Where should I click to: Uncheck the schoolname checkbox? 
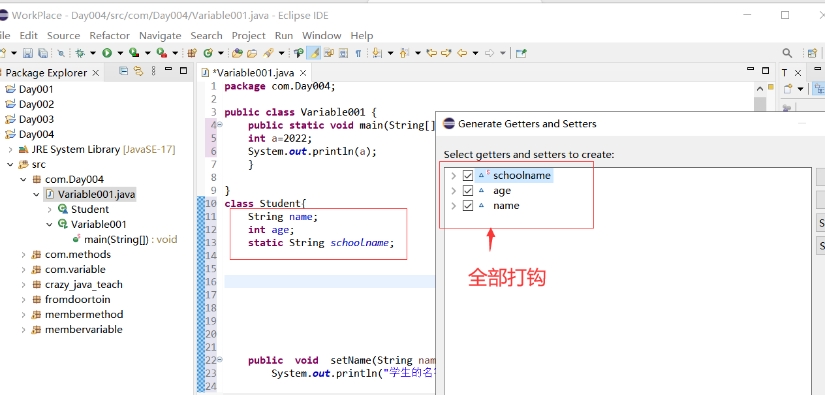(x=468, y=175)
